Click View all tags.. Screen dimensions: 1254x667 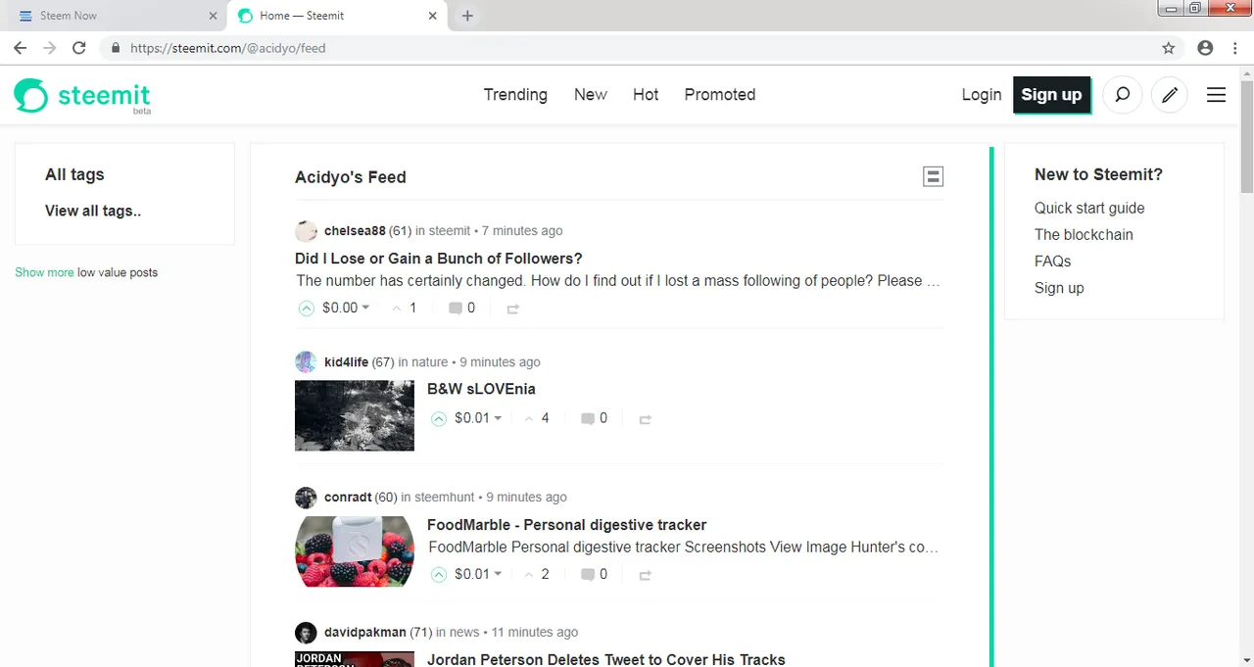pyautogui.click(x=93, y=211)
